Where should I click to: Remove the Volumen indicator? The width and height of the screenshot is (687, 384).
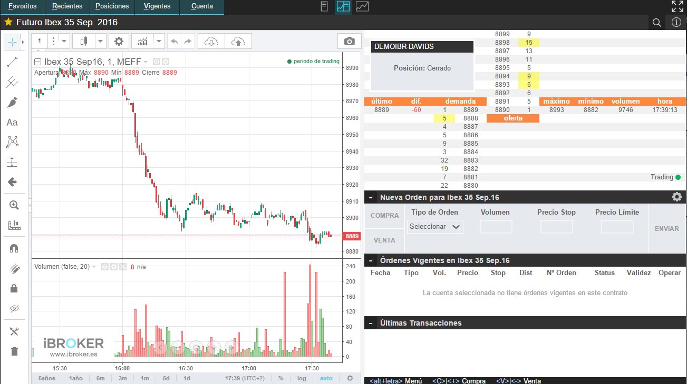(x=122, y=267)
